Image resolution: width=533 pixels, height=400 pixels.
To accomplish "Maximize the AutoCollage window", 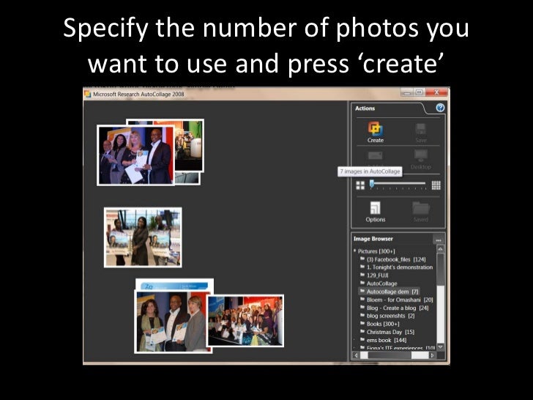I will click(419, 92).
